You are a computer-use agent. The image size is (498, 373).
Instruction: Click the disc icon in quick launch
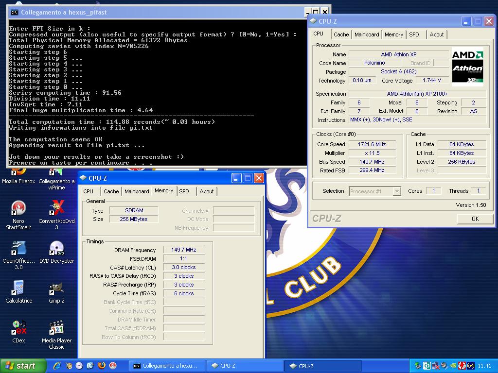79,366
